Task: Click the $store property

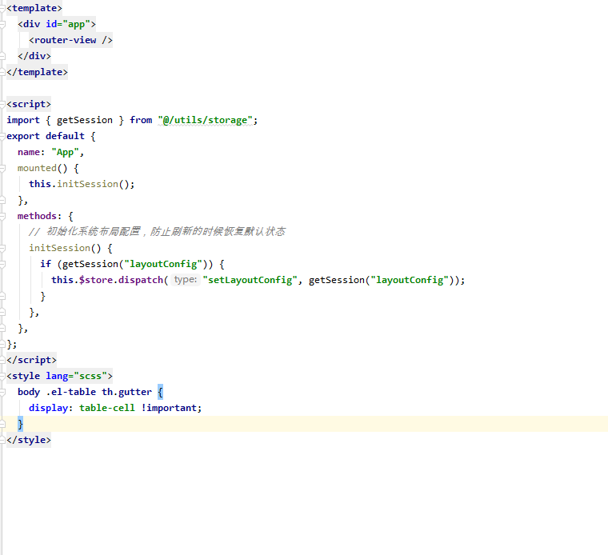Action: (x=96, y=280)
